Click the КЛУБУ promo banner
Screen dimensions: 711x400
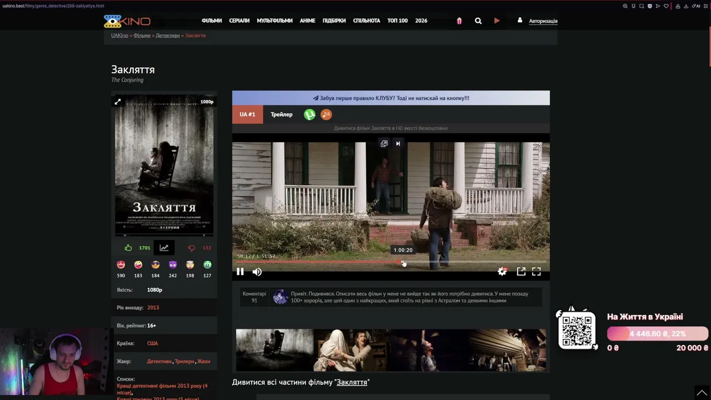tap(391, 98)
